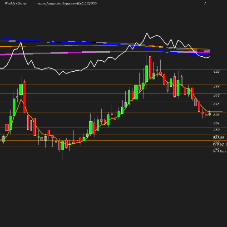Select the 348 price axis label
227x227 pixels.
point(216,104)
